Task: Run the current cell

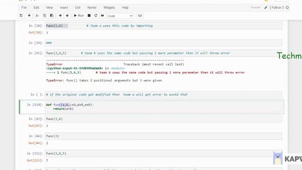Action: pyautogui.click(x=79, y=16)
